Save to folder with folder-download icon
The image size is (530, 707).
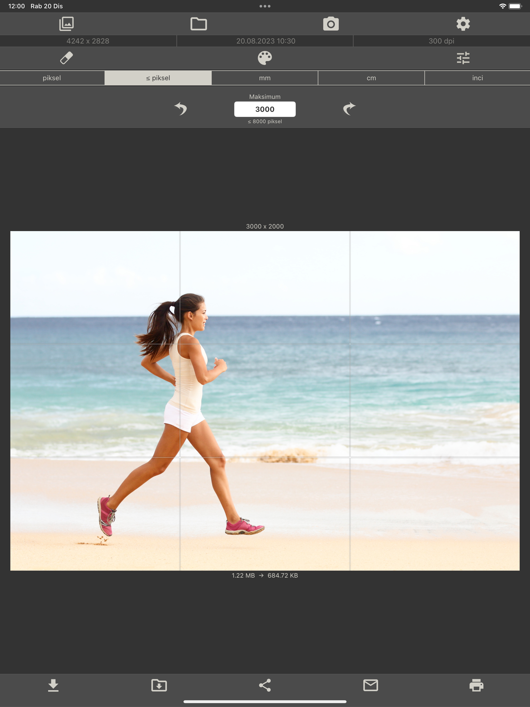pyautogui.click(x=159, y=685)
